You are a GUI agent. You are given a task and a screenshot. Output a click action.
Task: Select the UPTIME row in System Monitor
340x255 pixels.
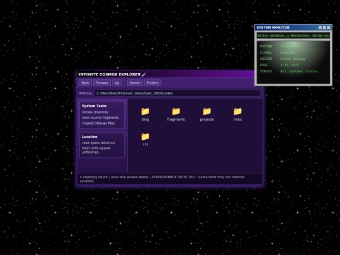pos(293,46)
